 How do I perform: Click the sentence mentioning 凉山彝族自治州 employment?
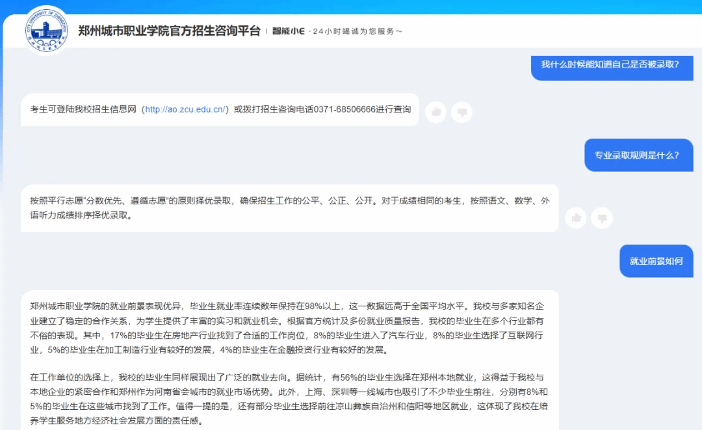click(x=390, y=407)
